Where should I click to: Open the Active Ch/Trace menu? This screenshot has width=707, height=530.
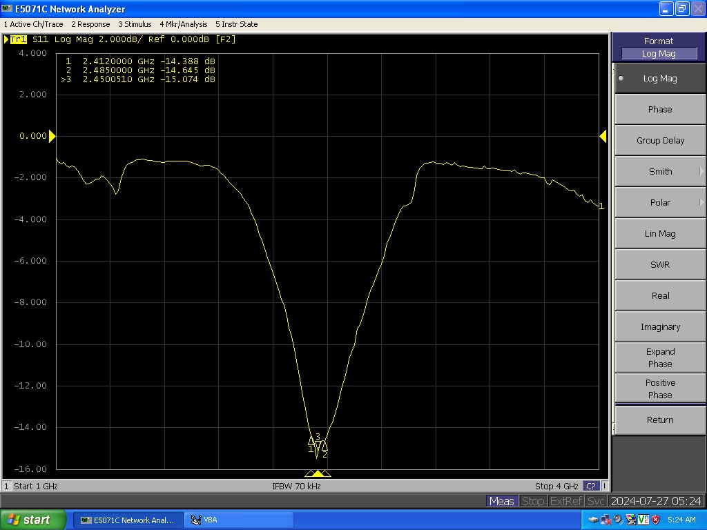pyautogui.click(x=33, y=24)
